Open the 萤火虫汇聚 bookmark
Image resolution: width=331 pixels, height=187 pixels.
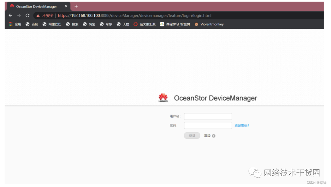click(145, 24)
